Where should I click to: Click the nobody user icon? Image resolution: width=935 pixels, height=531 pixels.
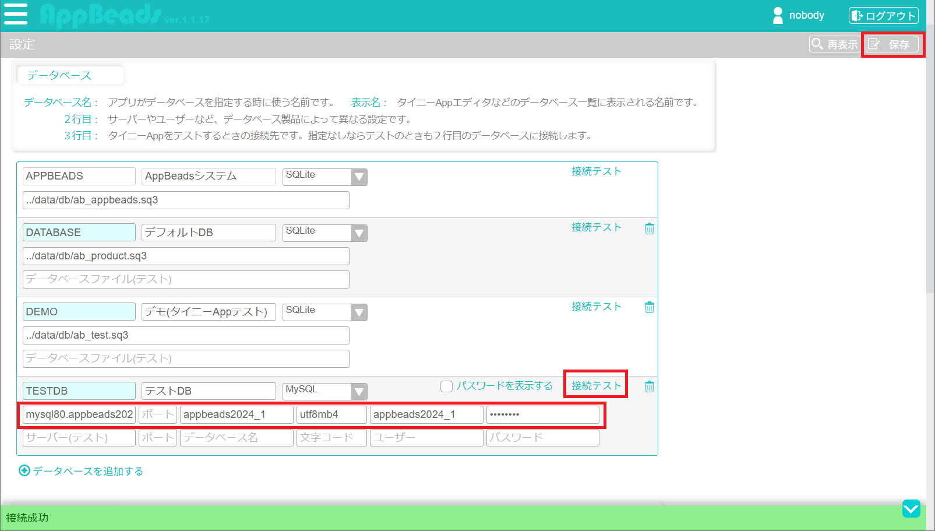(778, 16)
